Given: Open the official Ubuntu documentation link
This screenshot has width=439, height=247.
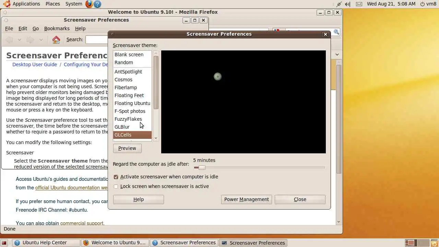Looking at the screenshot, I should (x=72, y=188).
